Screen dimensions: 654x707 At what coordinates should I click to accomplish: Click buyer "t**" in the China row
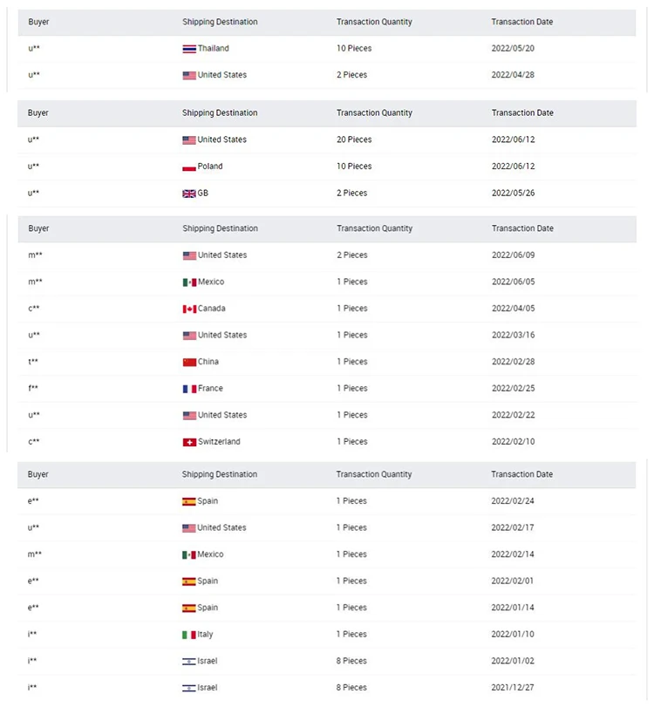[34, 362]
